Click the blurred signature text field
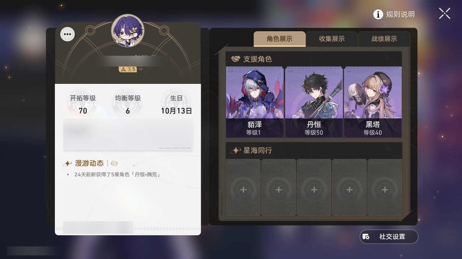 (128, 135)
